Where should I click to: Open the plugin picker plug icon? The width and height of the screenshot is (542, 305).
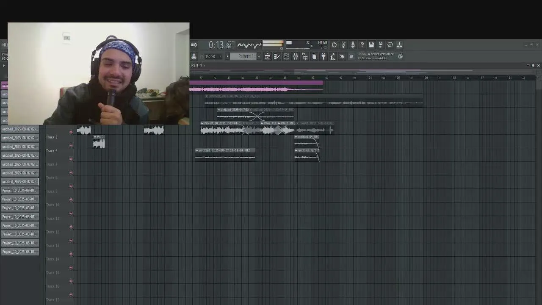tap(324, 56)
